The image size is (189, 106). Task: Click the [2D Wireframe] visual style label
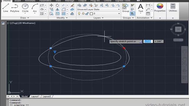pos(27,23)
